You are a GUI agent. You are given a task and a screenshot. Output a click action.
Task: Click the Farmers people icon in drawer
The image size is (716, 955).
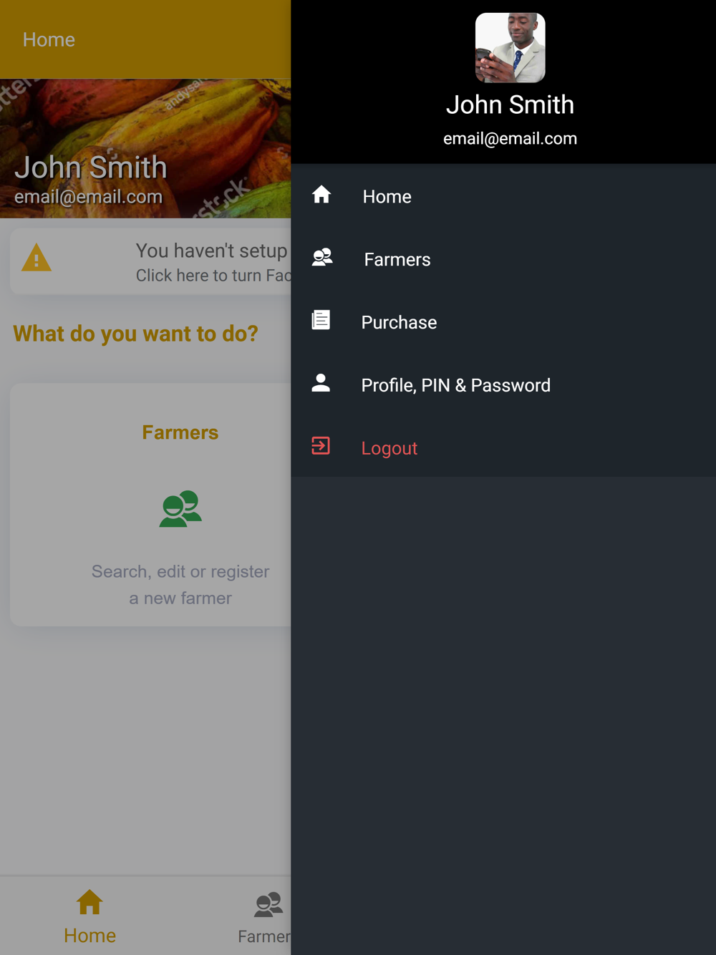[322, 258]
